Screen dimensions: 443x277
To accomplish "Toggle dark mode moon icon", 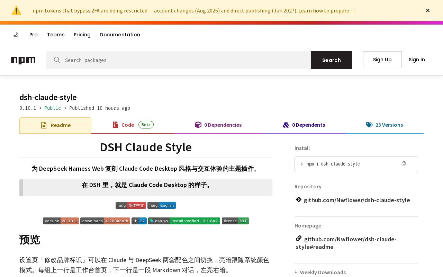I will coord(16,35).
